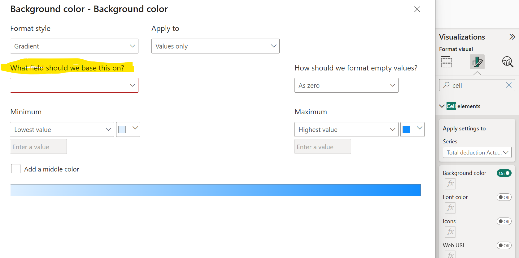This screenshot has height=258, width=519.
Task: Open the Series dropdown
Action: pos(477,152)
